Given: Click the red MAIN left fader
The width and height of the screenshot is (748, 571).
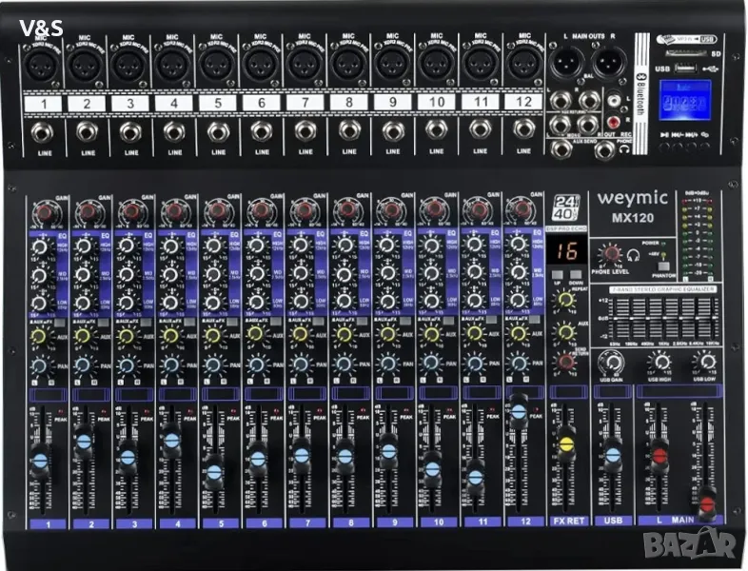Looking at the screenshot, I should click(657, 454).
